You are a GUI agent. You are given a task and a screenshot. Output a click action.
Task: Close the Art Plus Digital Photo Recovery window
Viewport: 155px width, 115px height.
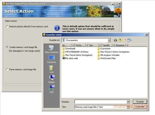(x=119, y=4)
